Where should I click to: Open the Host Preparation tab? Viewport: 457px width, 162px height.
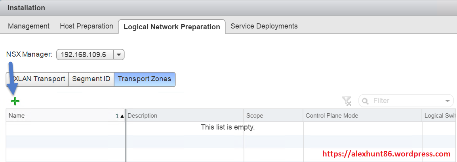tap(86, 26)
